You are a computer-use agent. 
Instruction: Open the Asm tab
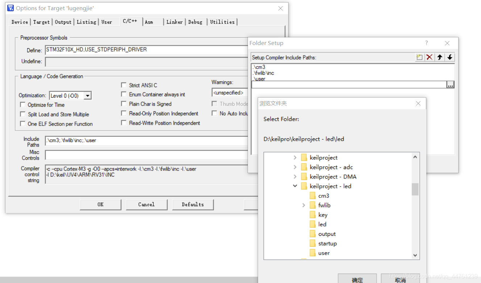click(149, 22)
